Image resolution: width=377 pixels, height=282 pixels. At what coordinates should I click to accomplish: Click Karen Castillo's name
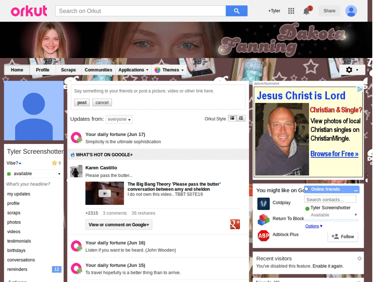pos(101,168)
